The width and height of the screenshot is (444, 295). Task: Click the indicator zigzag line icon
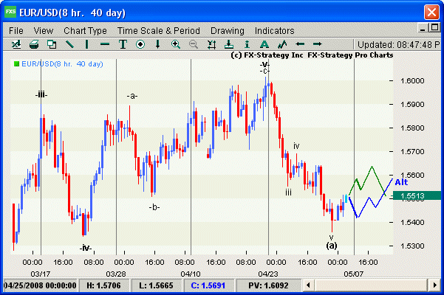click(x=282, y=44)
